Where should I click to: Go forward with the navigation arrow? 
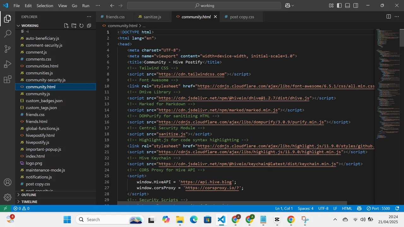point(121,5)
